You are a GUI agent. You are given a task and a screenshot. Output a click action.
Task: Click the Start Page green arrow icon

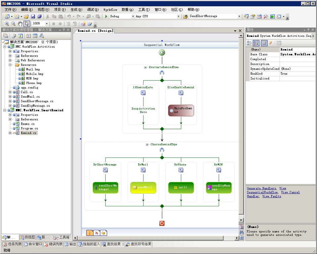tap(272, 16)
